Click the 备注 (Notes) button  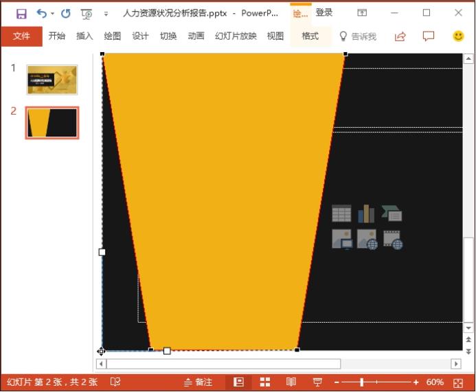pyautogui.click(x=199, y=382)
